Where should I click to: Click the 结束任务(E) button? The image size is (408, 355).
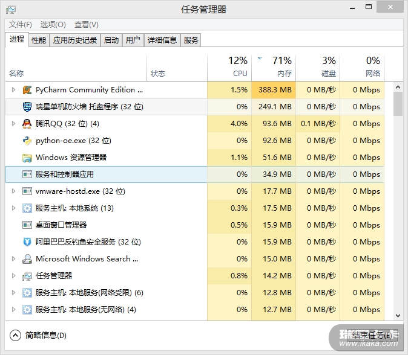pyautogui.click(x=372, y=335)
